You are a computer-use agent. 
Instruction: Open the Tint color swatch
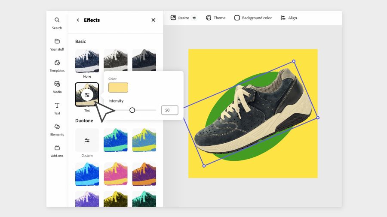(118, 87)
